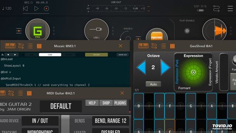Open routing in GeoShred window
Image resolution: width=236 pixels, height=133 pixels.
coord(154,46)
